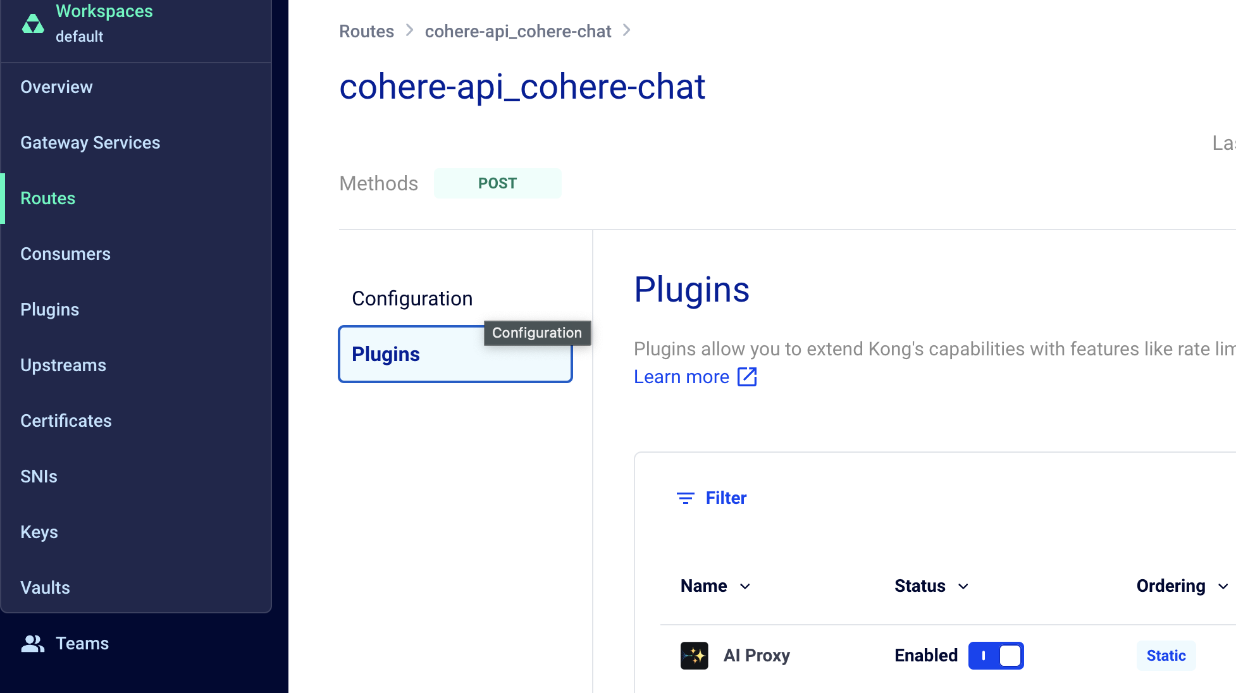The image size is (1236, 693).
Task: Click the Filter button
Action: (726, 498)
